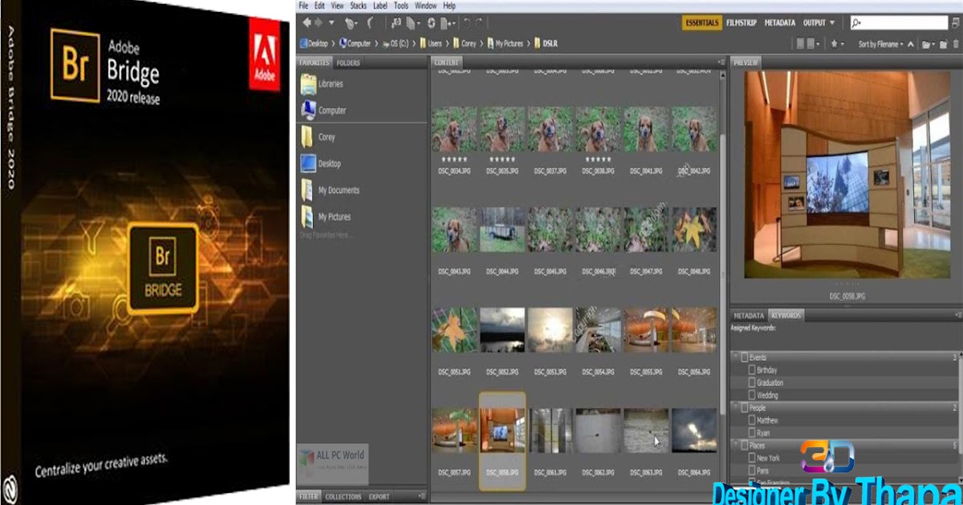963x505 pixels.
Task: Click the search input field
Action: point(900,22)
